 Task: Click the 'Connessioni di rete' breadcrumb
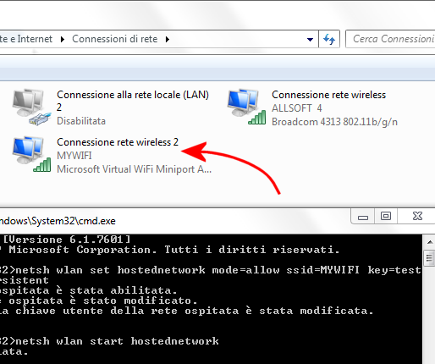[115, 39]
